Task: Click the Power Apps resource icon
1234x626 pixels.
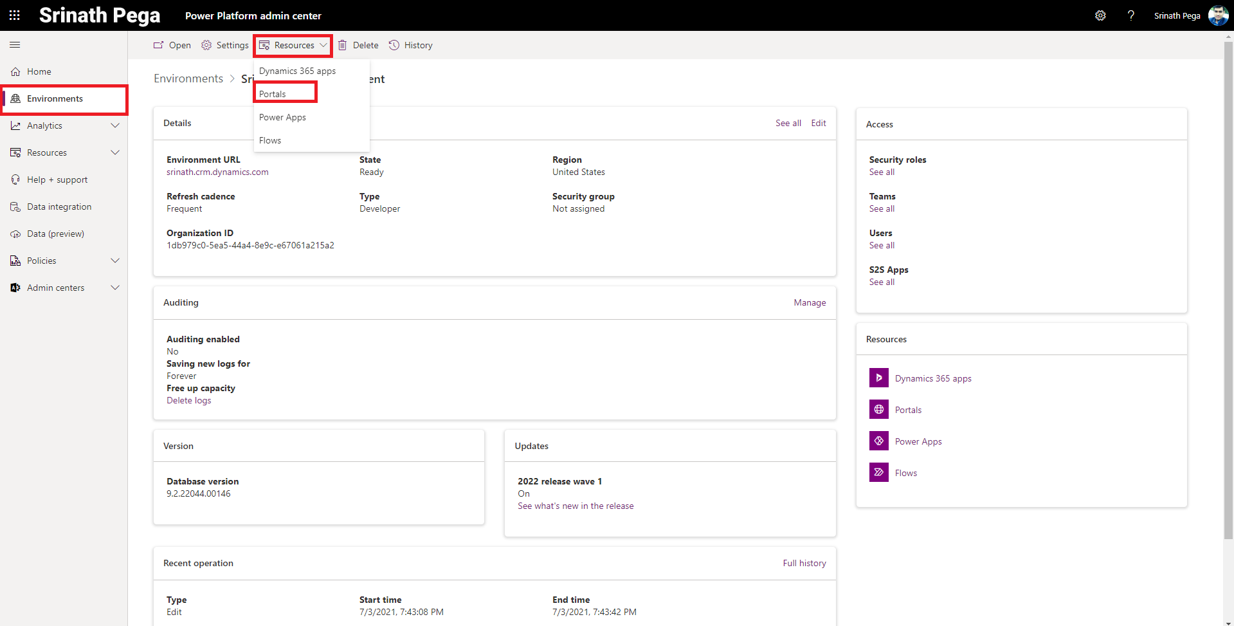Action: click(x=878, y=441)
